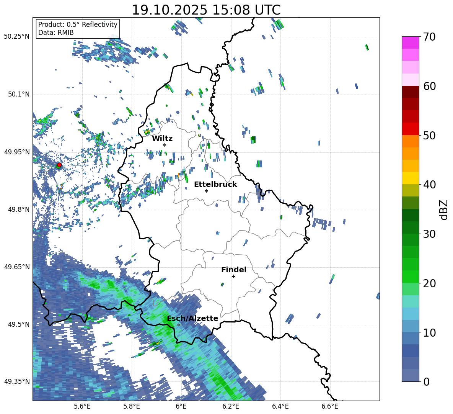Click the Esch/Alzette station cross marker
Viewport: 453px width, 414px height.
point(179,325)
